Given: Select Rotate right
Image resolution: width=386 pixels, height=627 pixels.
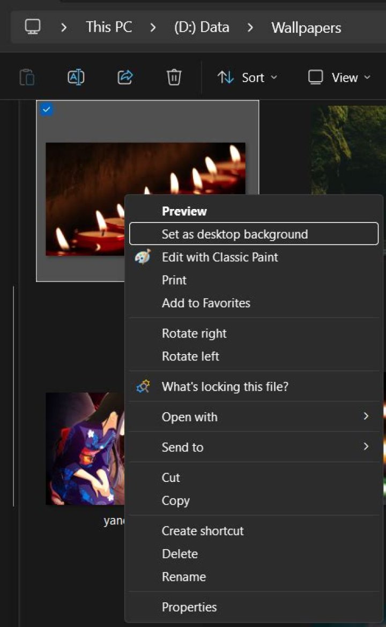Looking at the screenshot, I should click(x=254, y=334).
